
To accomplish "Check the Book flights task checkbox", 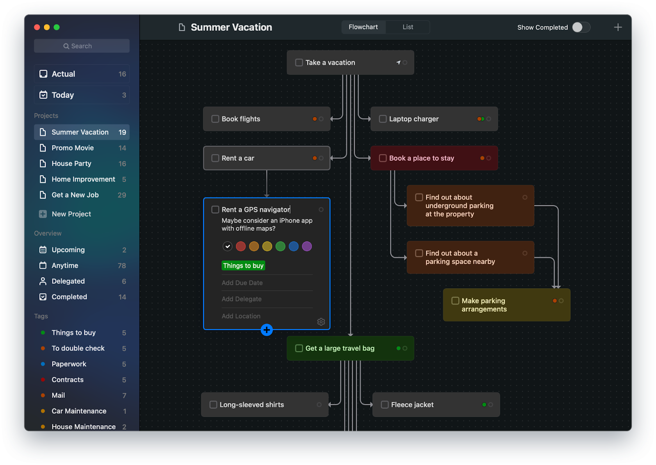I will pyautogui.click(x=215, y=119).
